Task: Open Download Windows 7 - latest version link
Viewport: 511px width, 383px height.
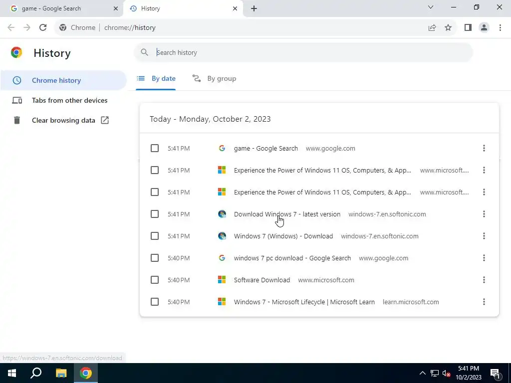Action: (287, 214)
